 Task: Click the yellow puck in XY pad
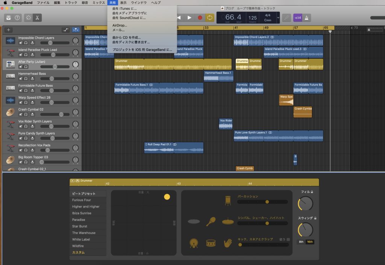[167, 197]
